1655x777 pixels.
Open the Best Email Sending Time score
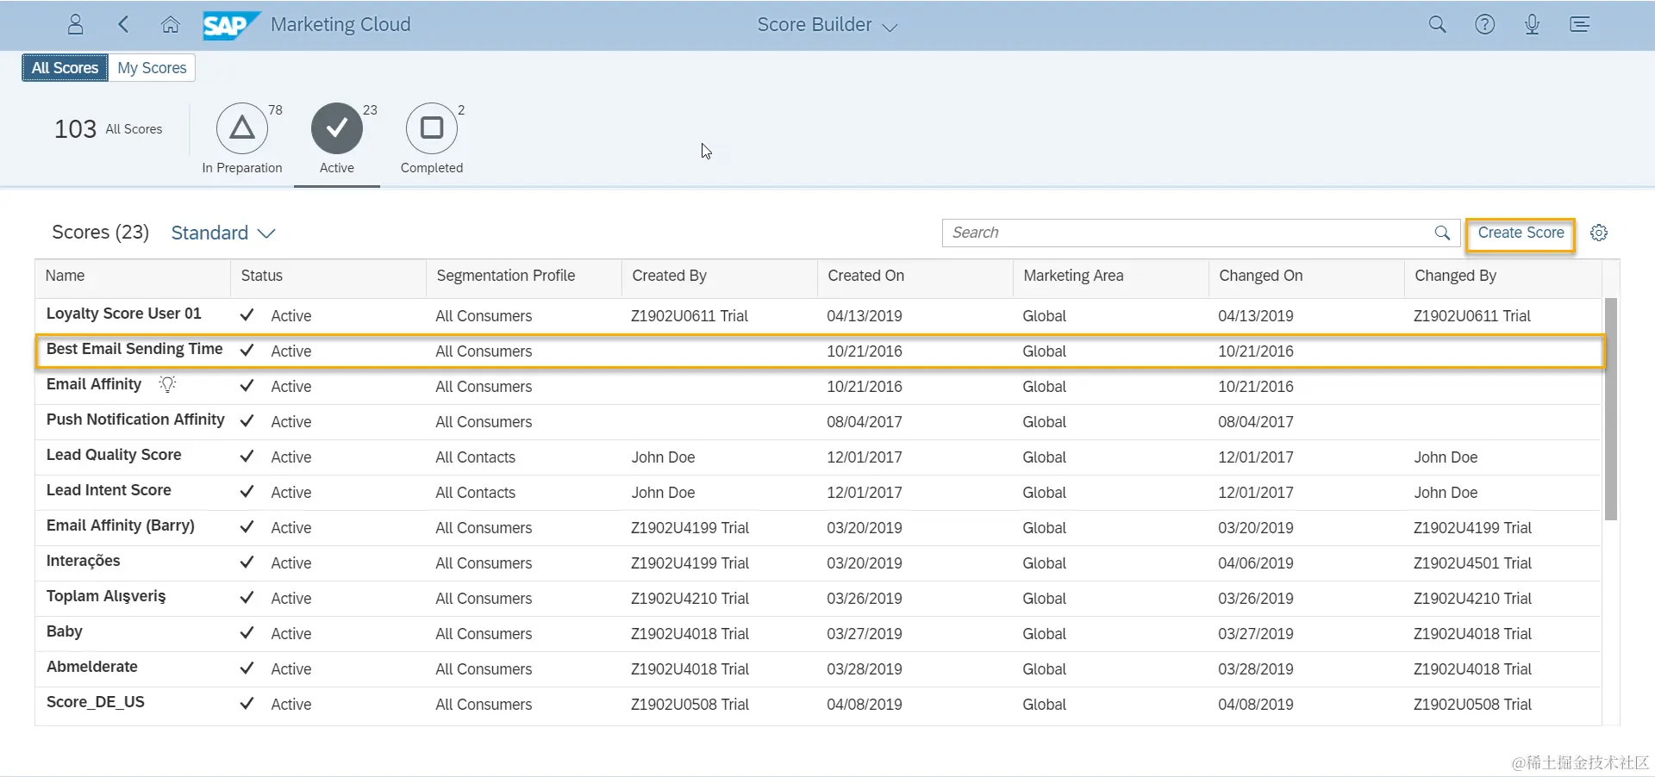(x=134, y=349)
